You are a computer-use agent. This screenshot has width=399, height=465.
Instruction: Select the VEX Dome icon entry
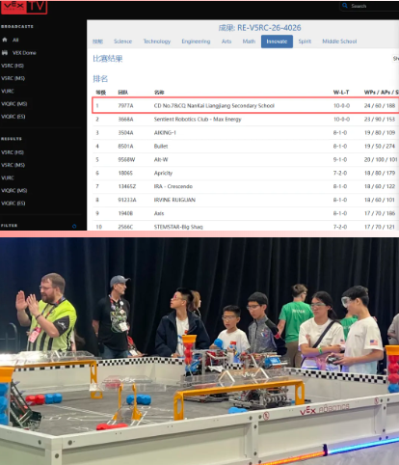[x=5, y=53]
